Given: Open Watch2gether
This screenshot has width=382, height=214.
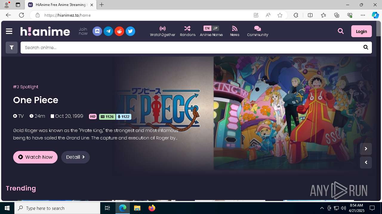Looking at the screenshot, I should 163,31.
